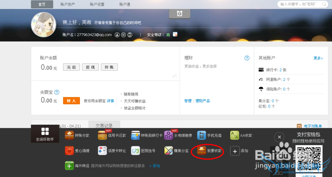Click the real-name verification person icon
The height and width of the screenshot is (177, 332).
tap(117, 35)
